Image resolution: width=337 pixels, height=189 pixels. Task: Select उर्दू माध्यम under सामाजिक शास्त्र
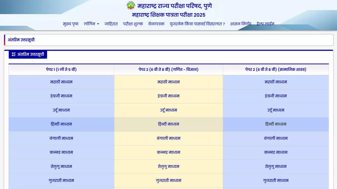(276, 110)
